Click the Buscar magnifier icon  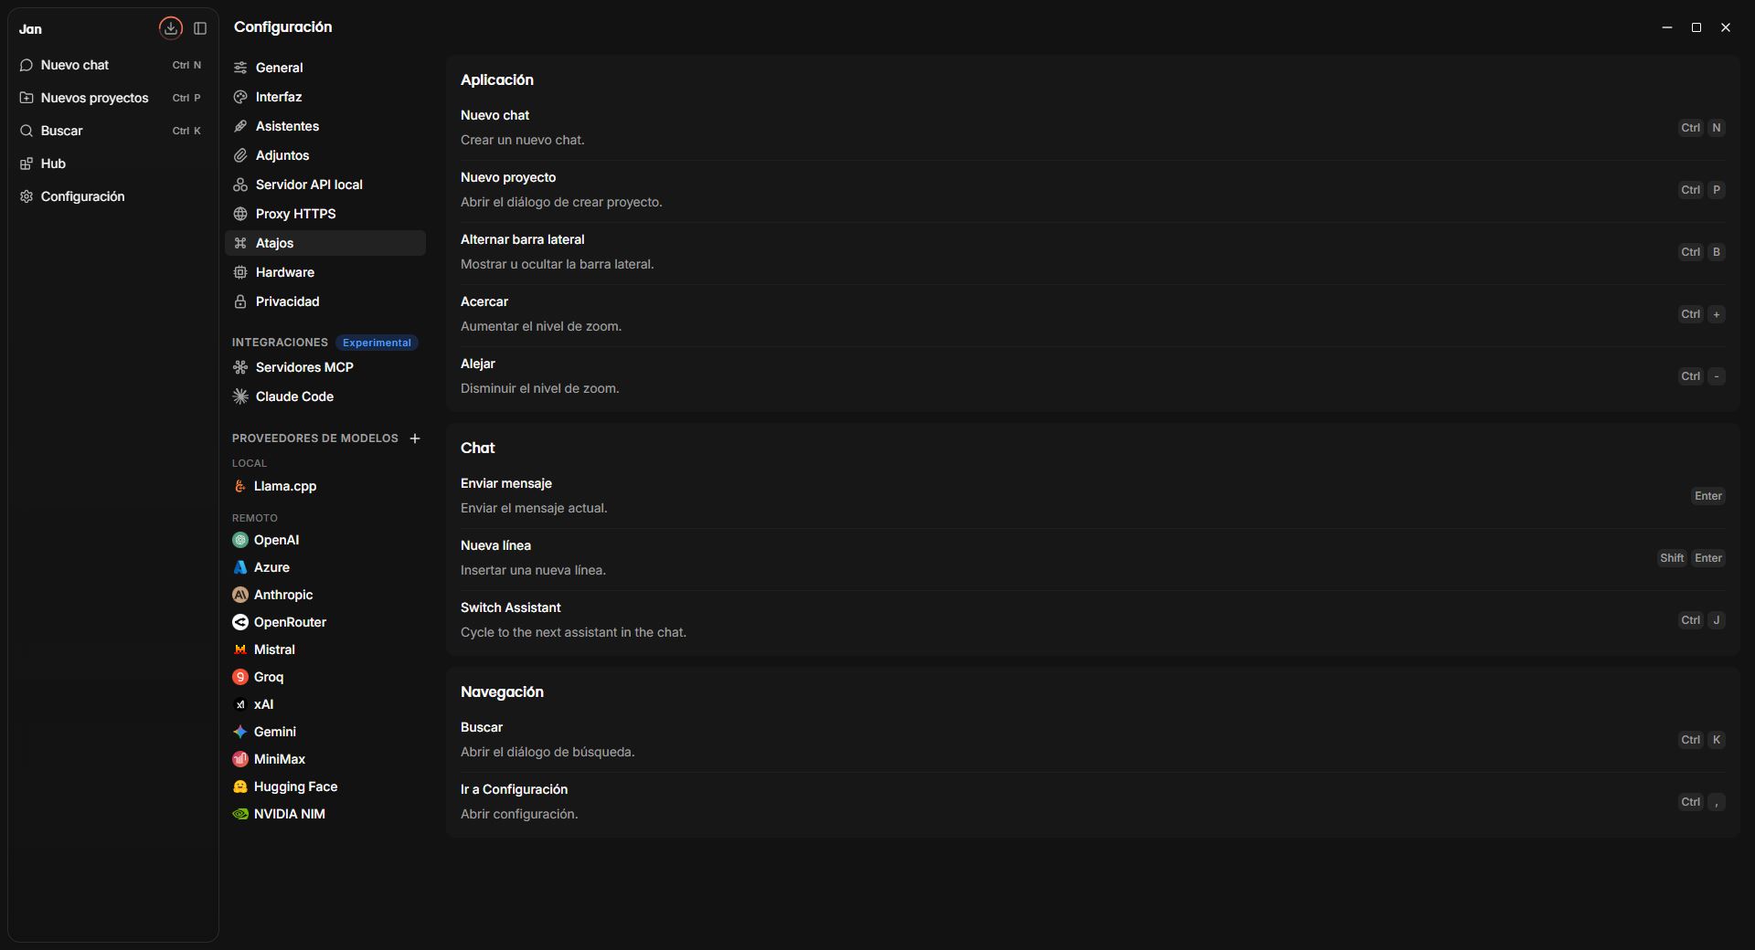27,131
